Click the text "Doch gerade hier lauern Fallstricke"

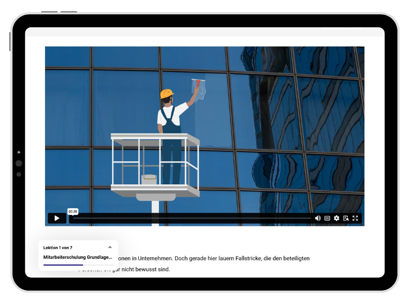(218, 259)
